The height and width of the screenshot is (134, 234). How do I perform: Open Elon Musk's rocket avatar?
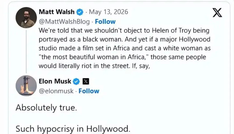point(26,86)
